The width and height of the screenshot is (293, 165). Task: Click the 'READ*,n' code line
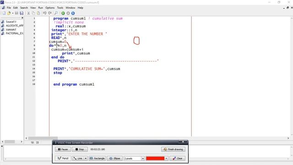pos(59,38)
